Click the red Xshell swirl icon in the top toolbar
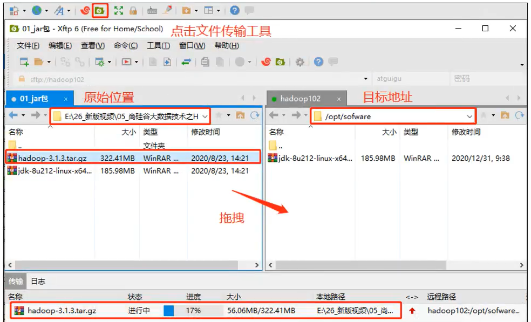The image size is (531, 322). click(85, 11)
